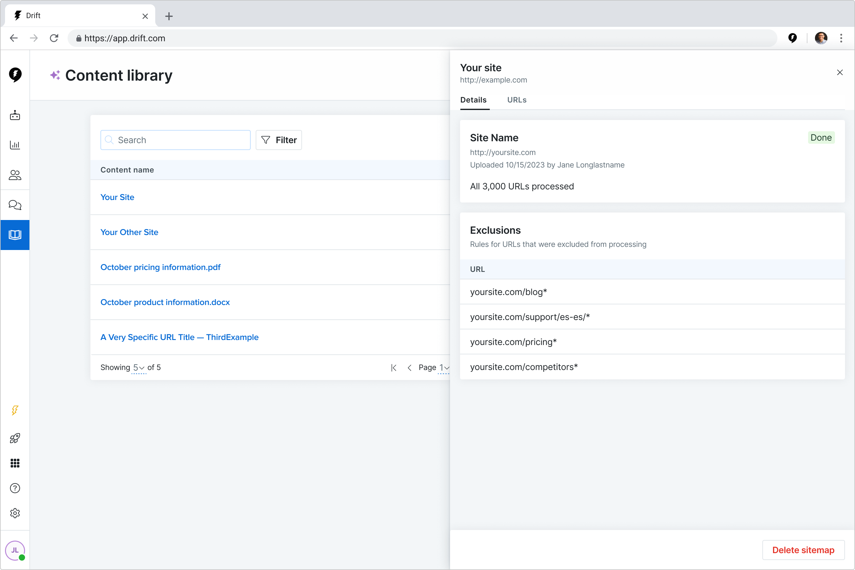The width and height of the screenshot is (855, 570).
Task: Click the Delete sitemap button
Action: coord(803,550)
